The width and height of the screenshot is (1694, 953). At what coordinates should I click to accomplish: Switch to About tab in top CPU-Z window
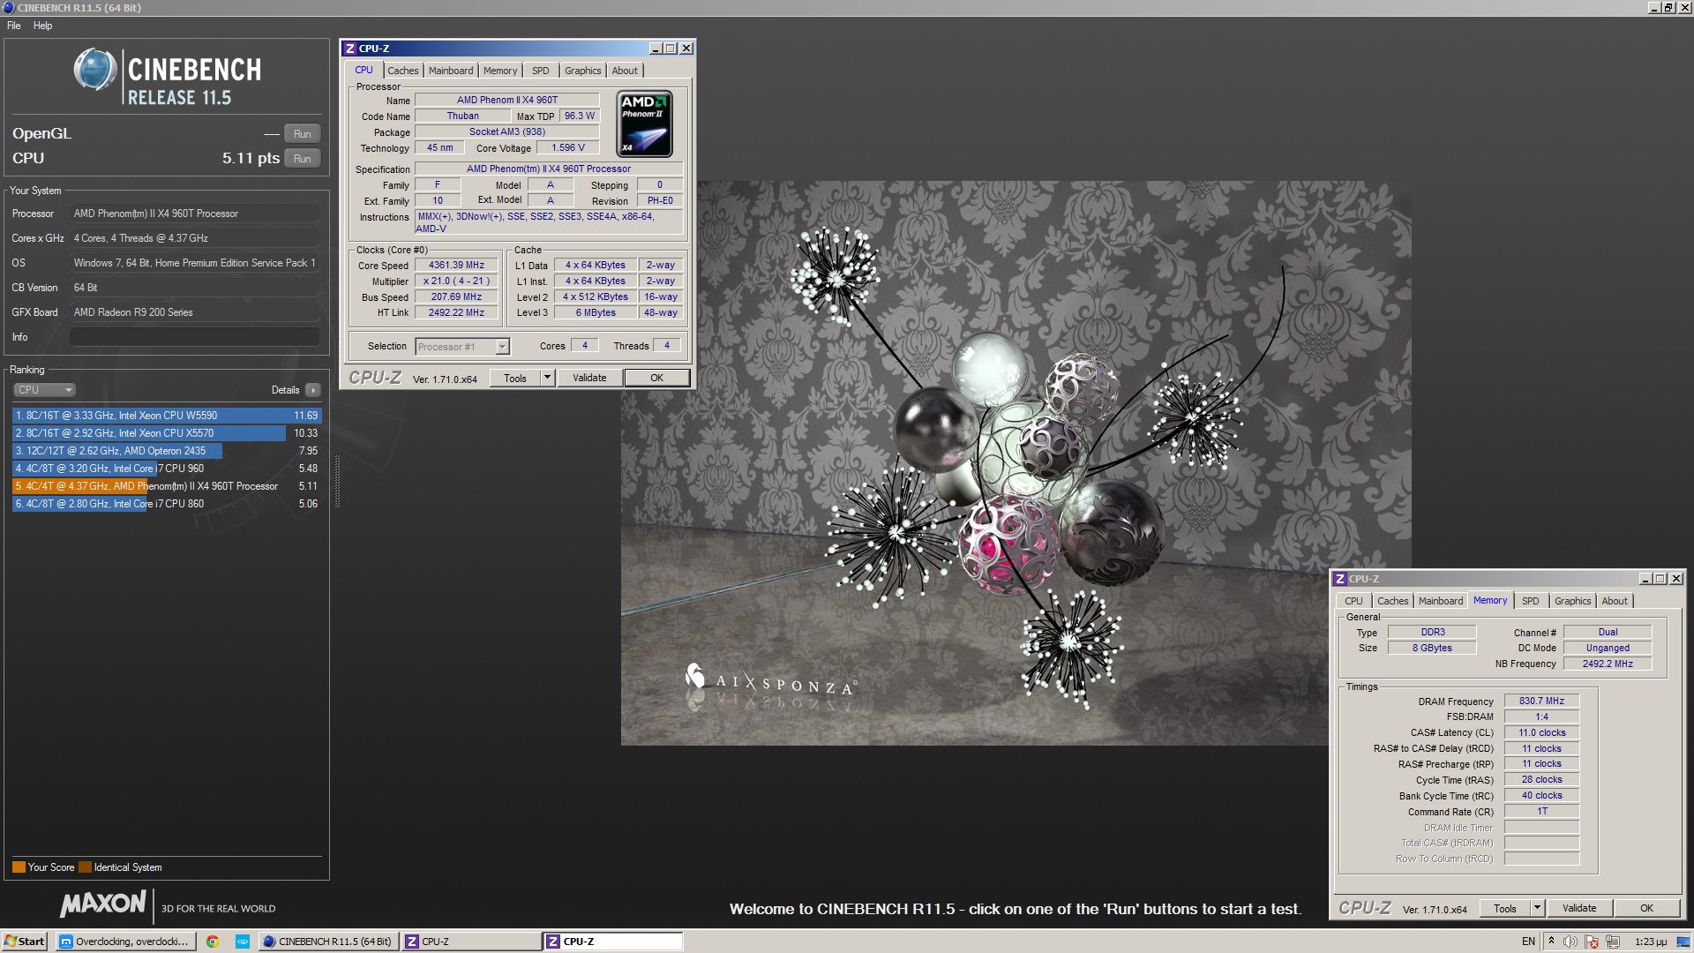(625, 71)
